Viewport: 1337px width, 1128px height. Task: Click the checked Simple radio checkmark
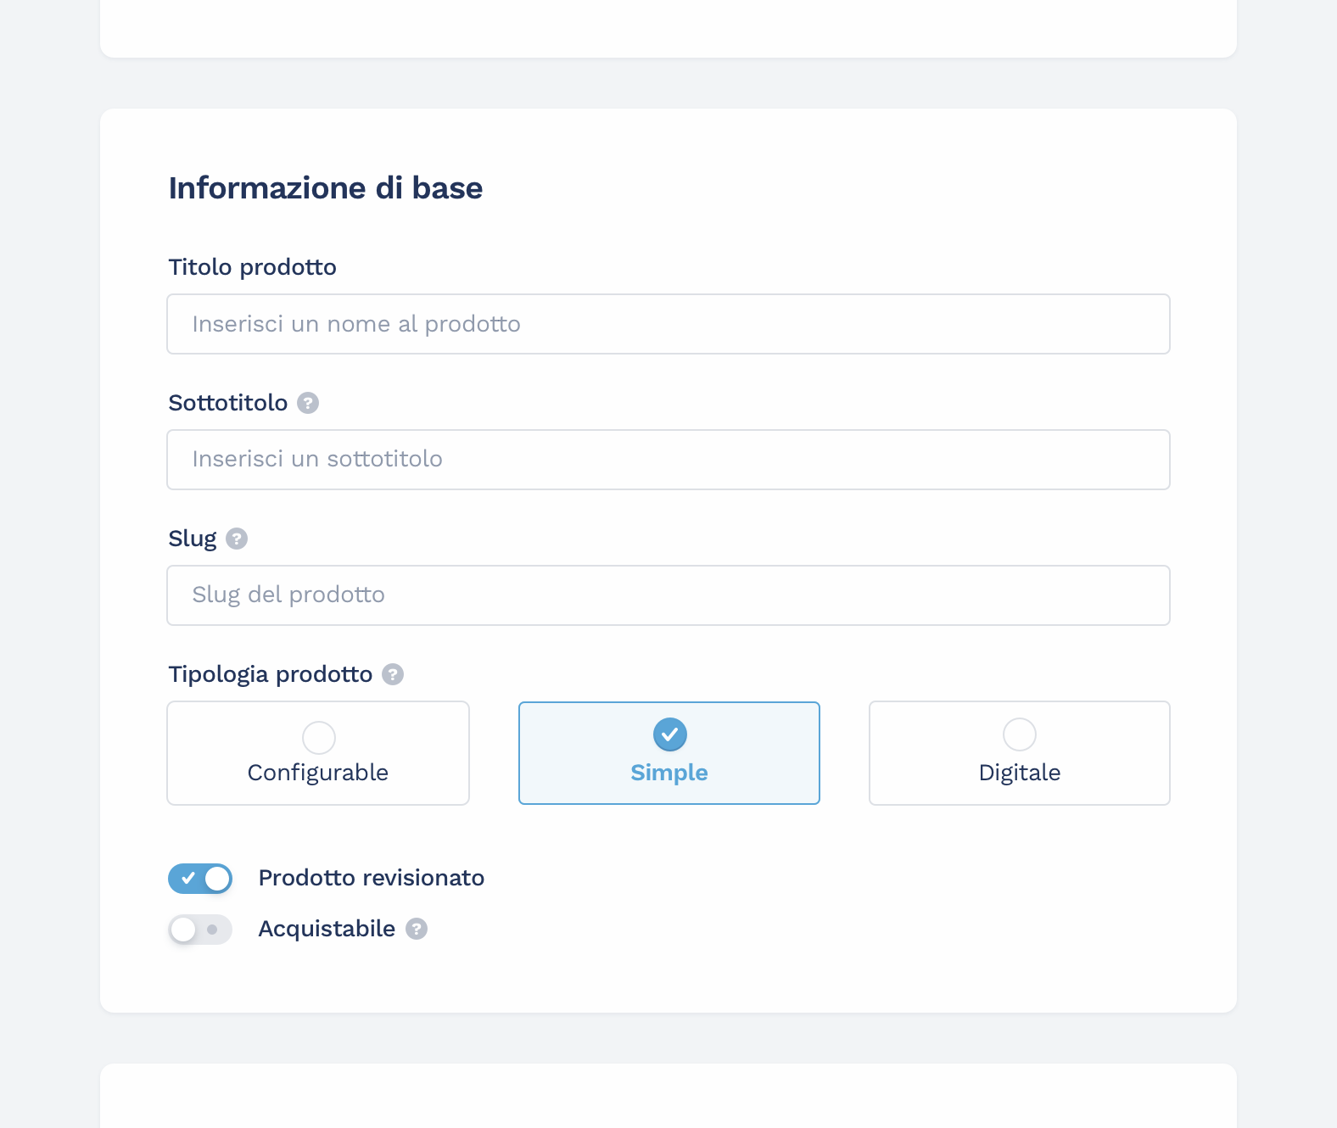click(669, 734)
